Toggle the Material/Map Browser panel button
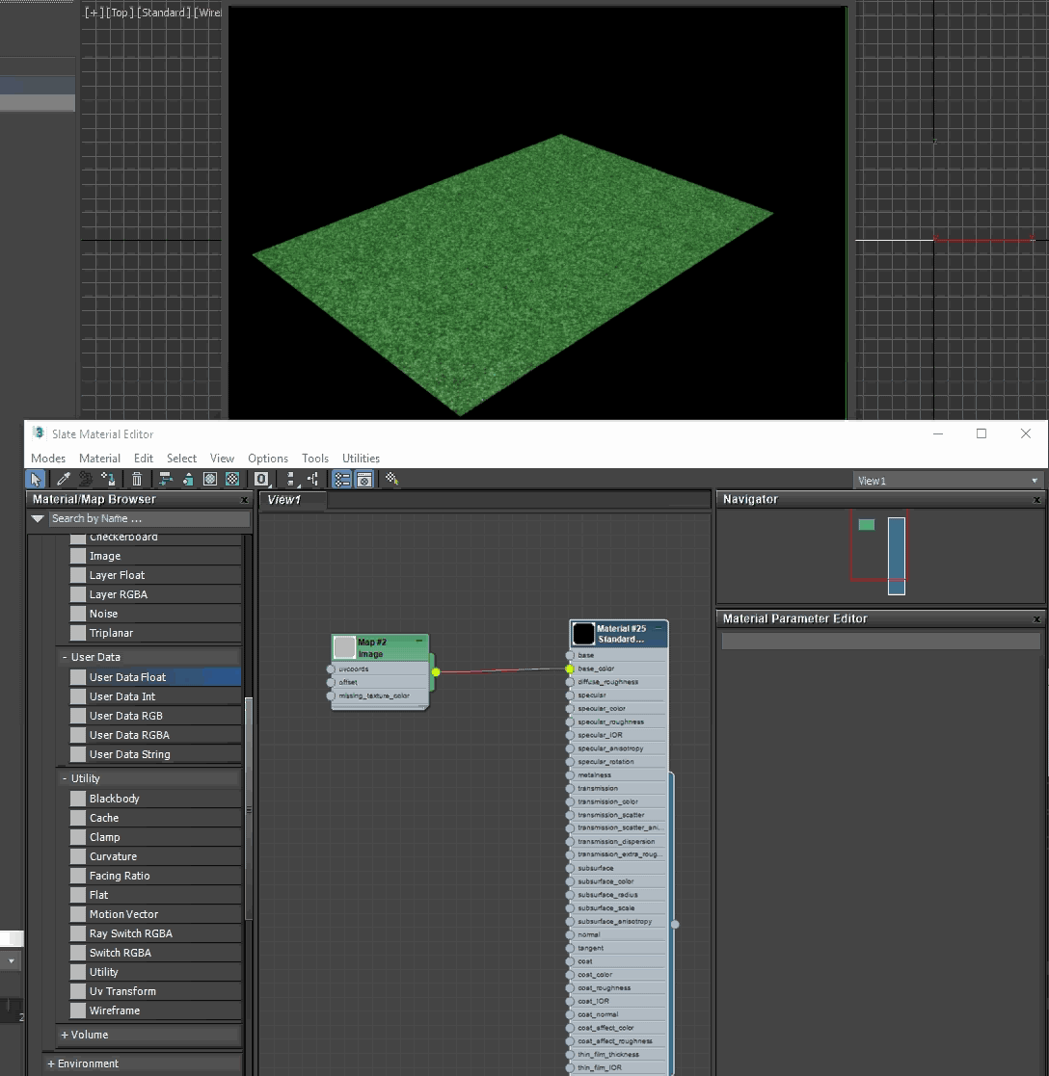Screen dimensions: 1049x1076 [341, 479]
